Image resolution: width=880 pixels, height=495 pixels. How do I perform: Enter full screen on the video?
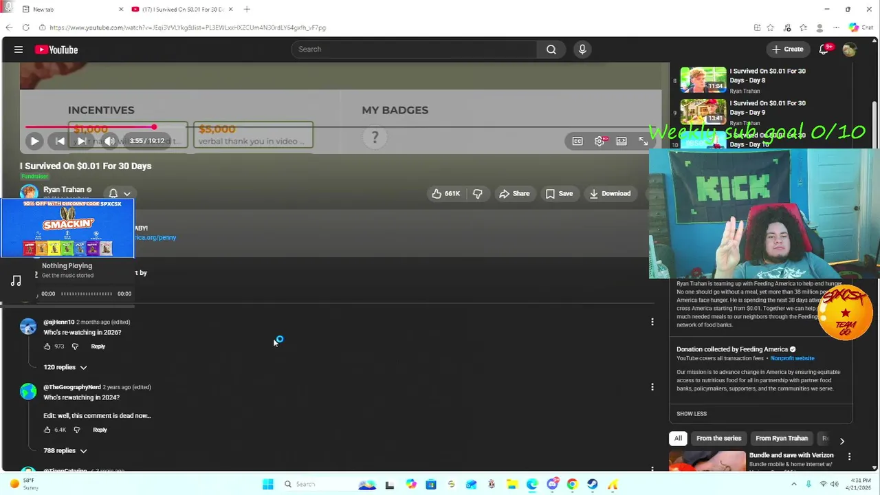(643, 141)
